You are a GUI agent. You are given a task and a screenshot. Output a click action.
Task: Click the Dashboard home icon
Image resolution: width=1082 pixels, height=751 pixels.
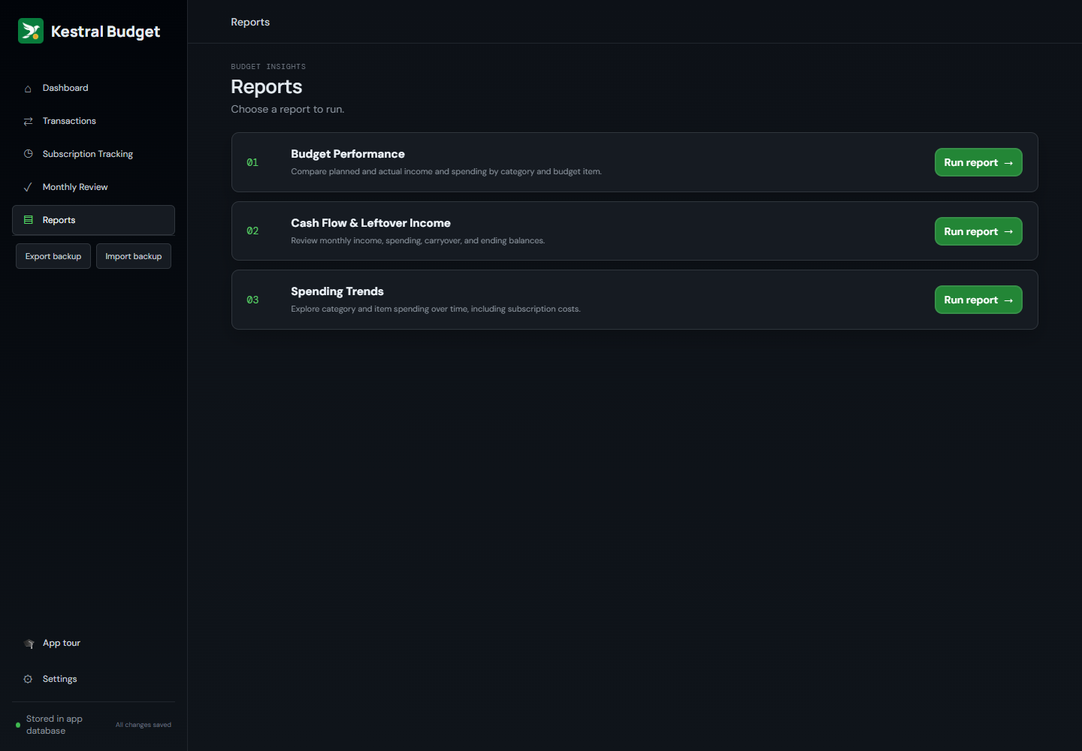tap(28, 89)
